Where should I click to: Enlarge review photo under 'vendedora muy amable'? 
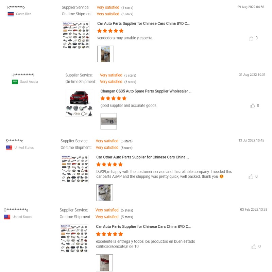click(105, 54)
